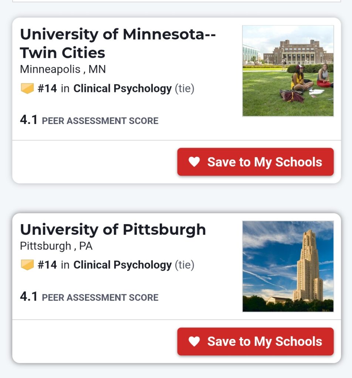Tap heart icon in Pittsburgh's save button
The height and width of the screenshot is (378, 352).
194,341
